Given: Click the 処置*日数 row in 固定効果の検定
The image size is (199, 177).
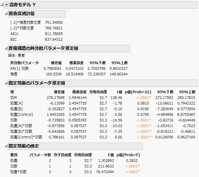Looking at the screenshot, I should 18,172.
